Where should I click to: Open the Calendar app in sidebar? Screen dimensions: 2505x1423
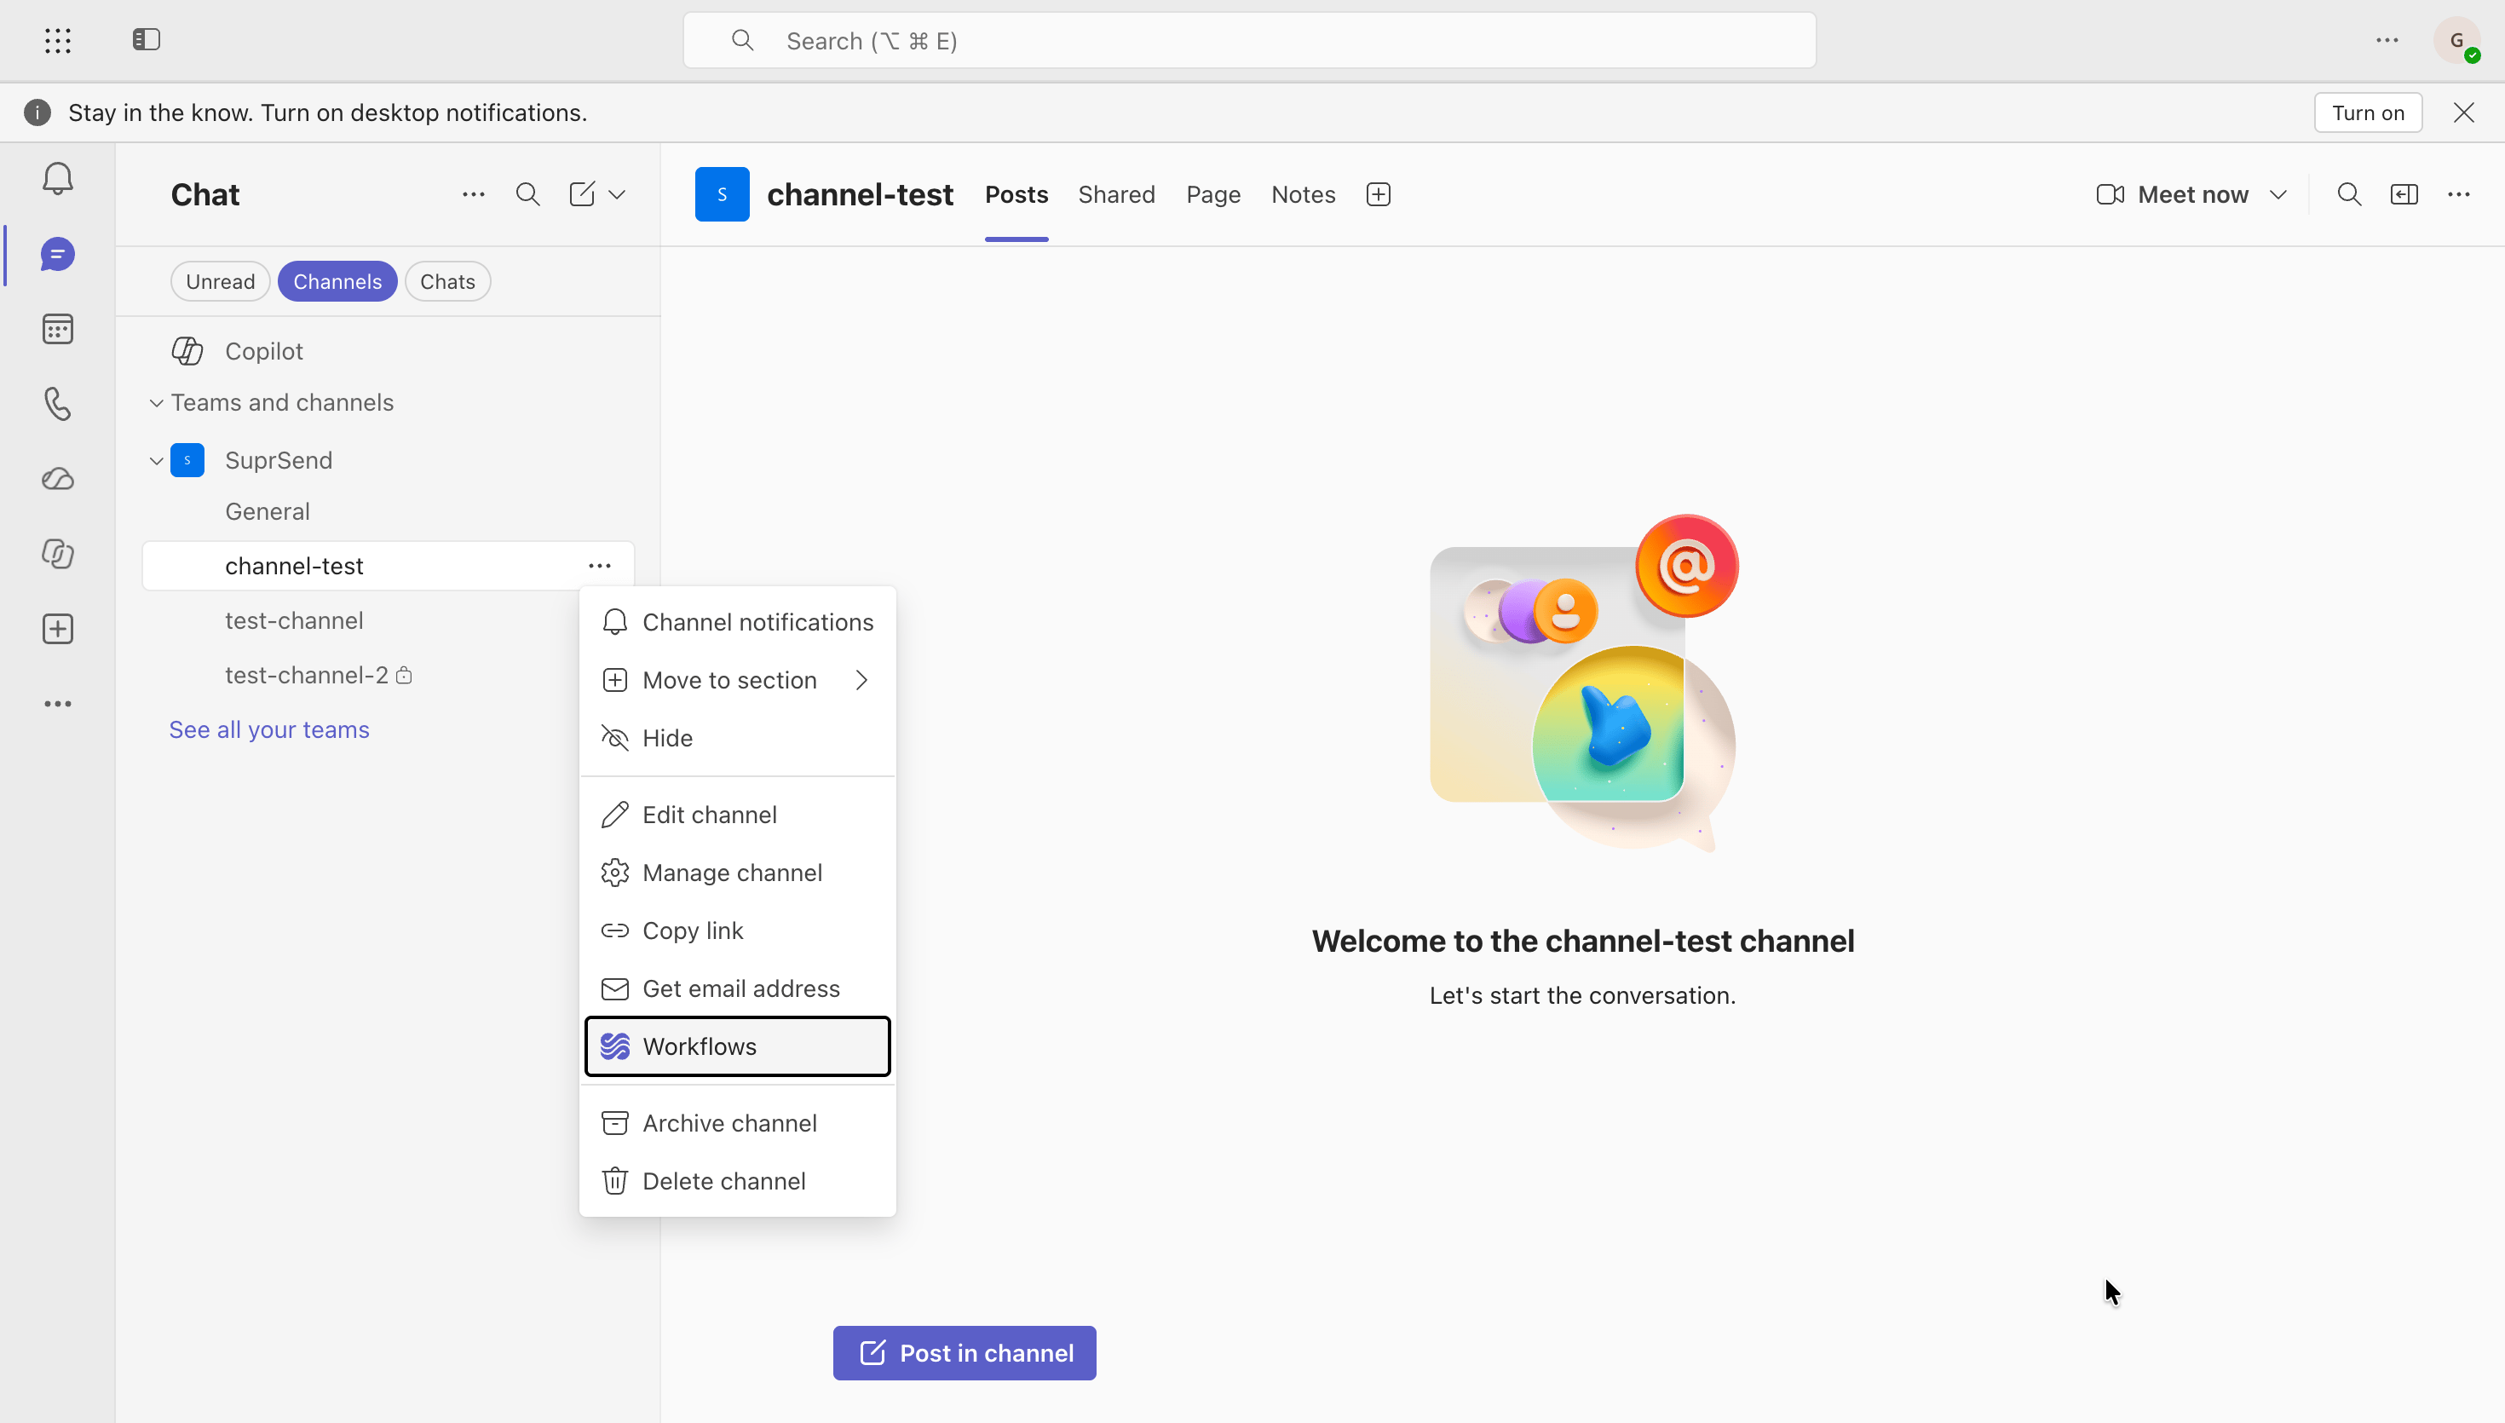tap(58, 330)
